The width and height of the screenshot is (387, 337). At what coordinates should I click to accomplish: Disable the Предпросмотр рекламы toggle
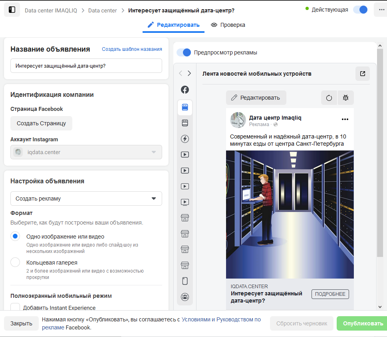tap(184, 52)
